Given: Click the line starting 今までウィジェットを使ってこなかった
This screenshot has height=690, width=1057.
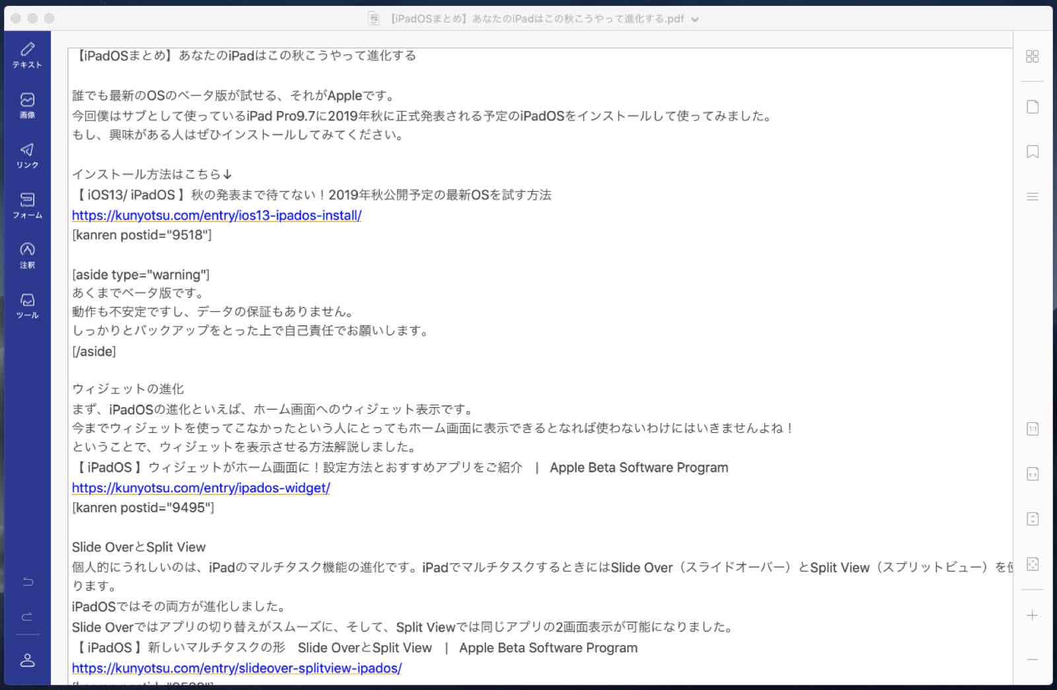Looking at the screenshot, I should [x=434, y=428].
